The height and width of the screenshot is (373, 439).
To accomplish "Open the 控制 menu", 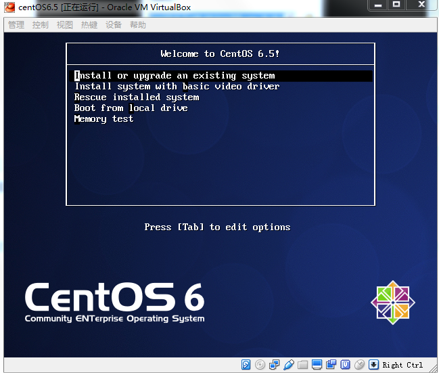I will click(x=41, y=25).
